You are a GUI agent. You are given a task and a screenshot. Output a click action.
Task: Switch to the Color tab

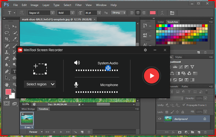pos(161,22)
